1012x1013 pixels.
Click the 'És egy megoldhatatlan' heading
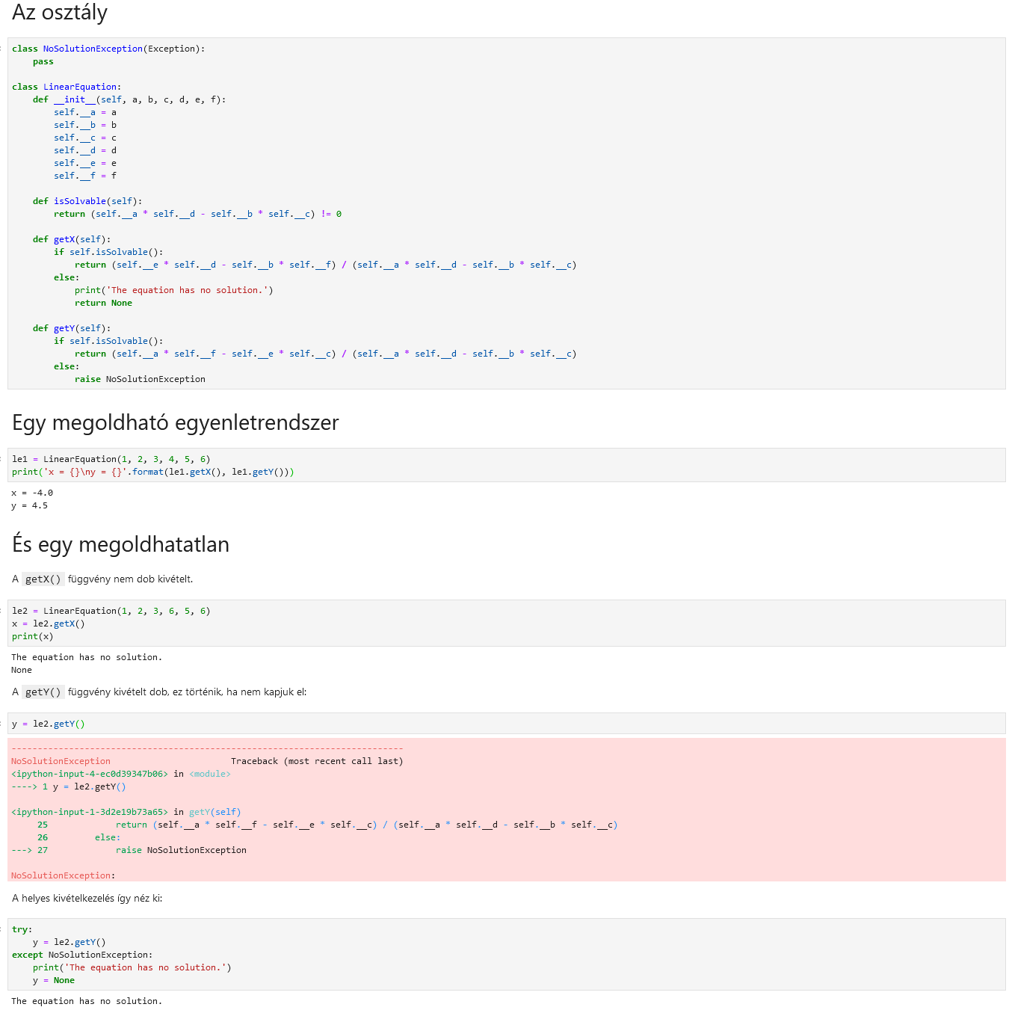121,544
